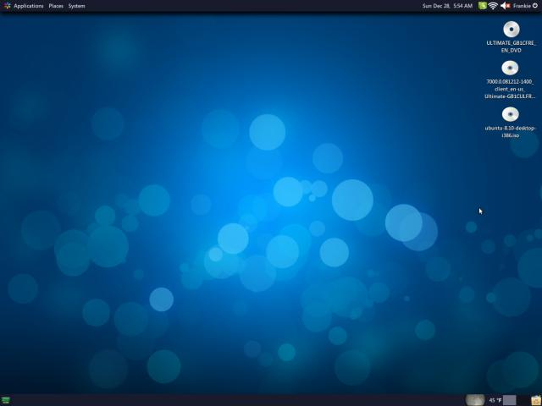Screen dimensions: 542x406
Task: Open the System menu
Action: (76, 6)
